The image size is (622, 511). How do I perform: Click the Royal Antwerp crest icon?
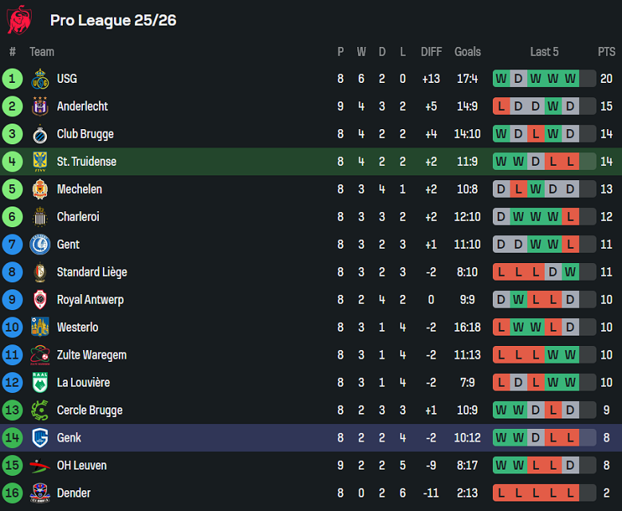pos(40,300)
